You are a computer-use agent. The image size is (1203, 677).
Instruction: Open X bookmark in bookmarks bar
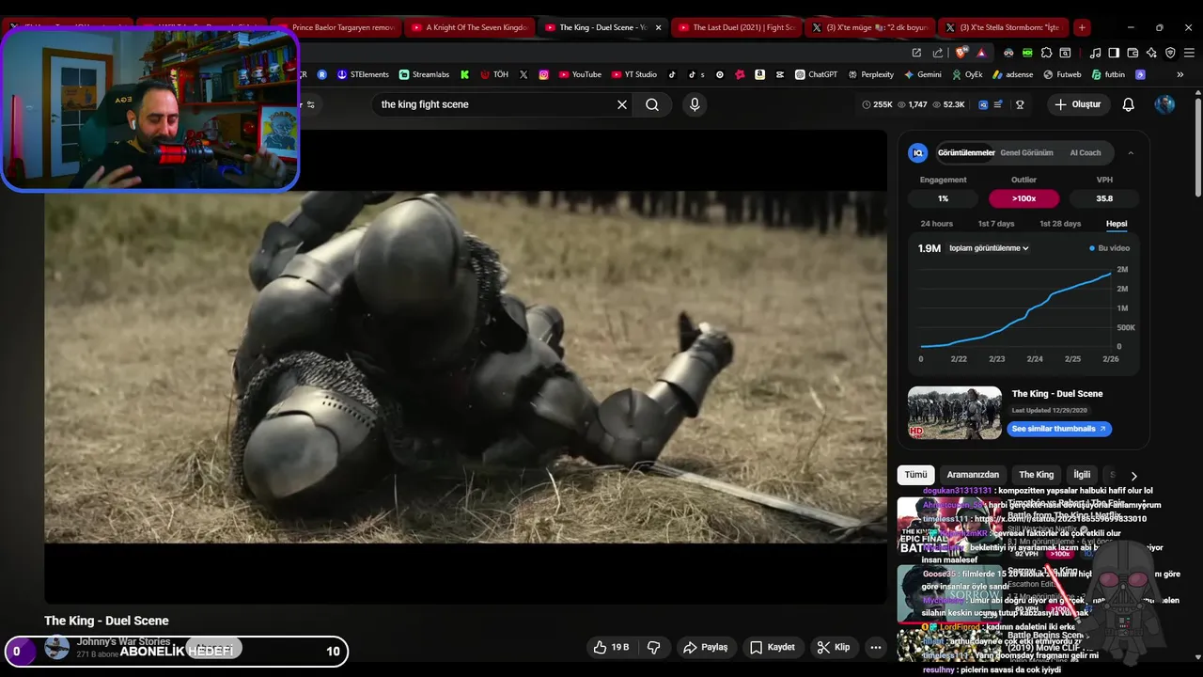[523, 74]
